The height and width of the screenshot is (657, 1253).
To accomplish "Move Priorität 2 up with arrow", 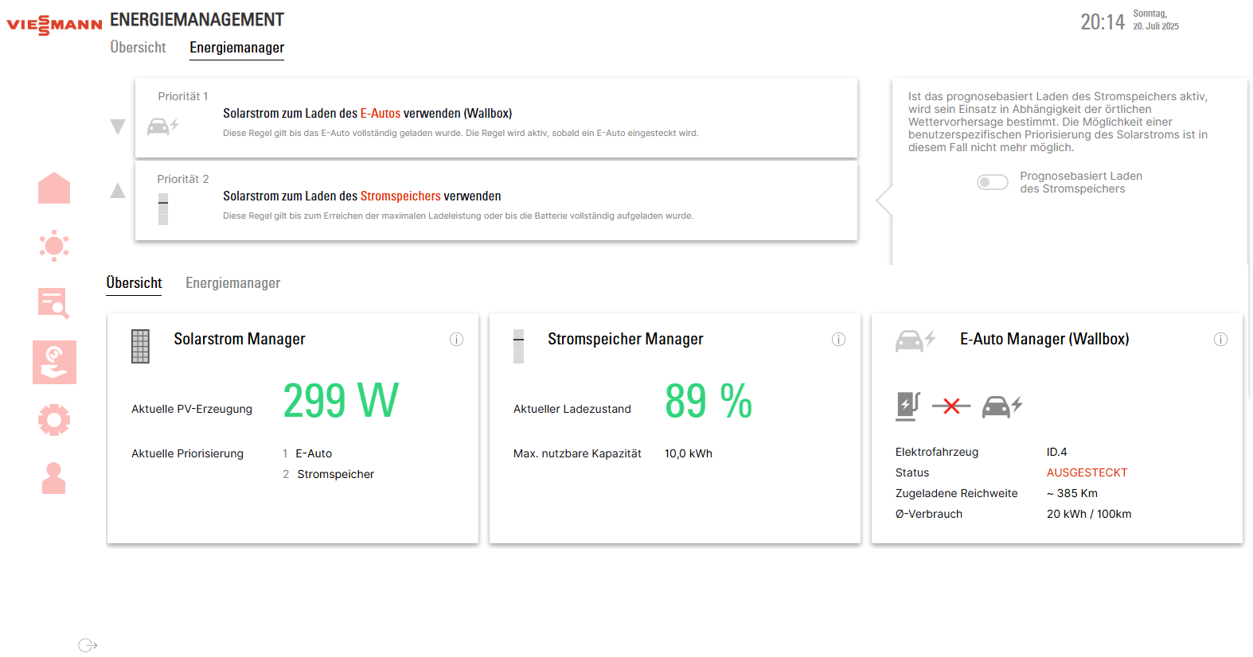I will coord(118,191).
